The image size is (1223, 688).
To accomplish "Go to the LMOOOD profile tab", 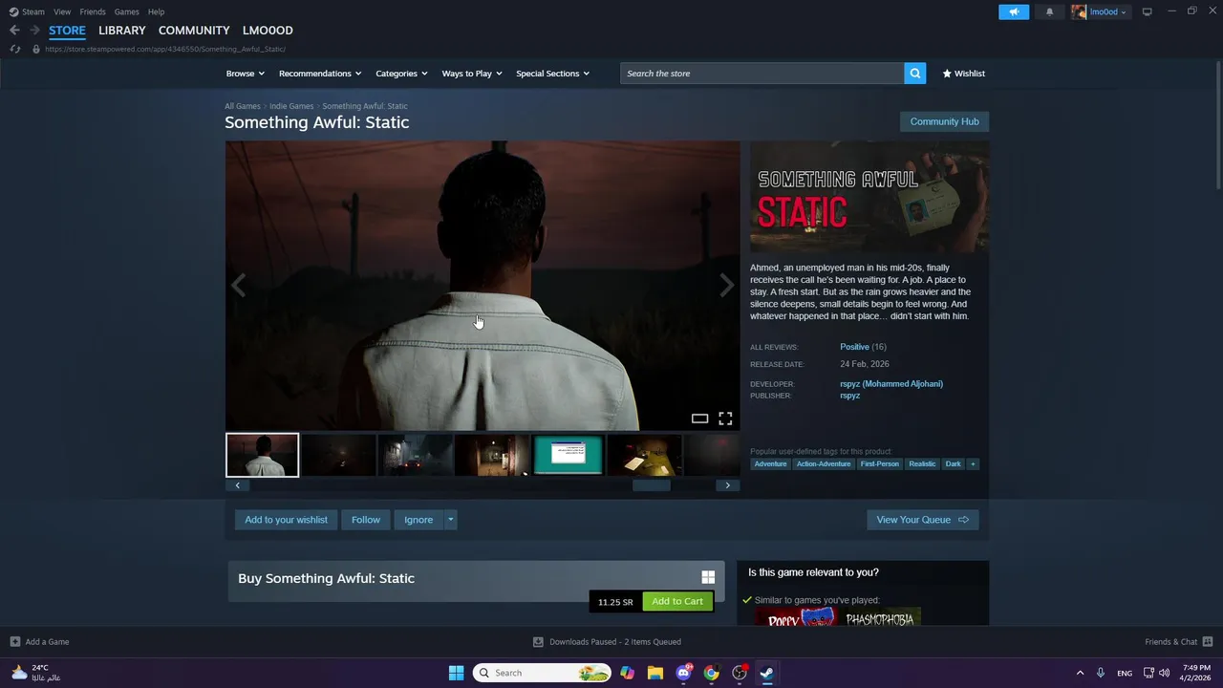I will [x=268, y=31].
